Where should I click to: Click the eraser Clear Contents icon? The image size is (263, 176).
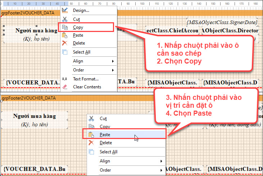click(x=65, y=87)
